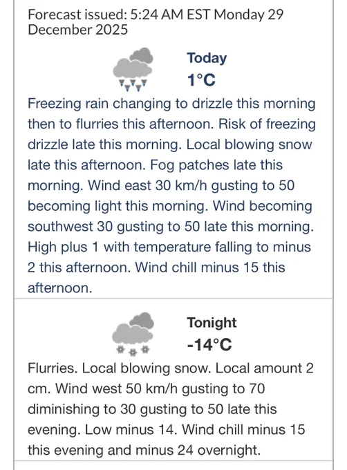Click the small dark cloud above Today's icon
Image resolution: width=347 pixels, height=470 pixels.
[x=142, y=55]
